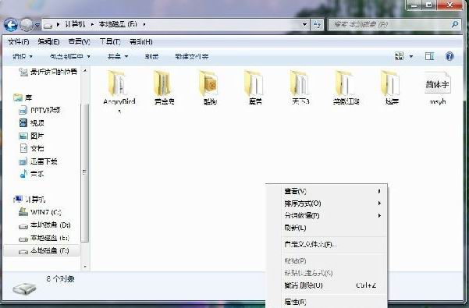
Task: Click the sidebar scrollbar down arrow
Action: tap(85, 267)
